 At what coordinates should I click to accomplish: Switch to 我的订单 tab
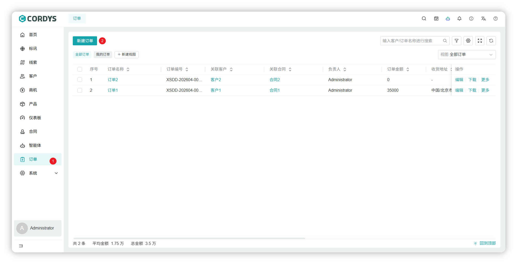click(103, 55)
